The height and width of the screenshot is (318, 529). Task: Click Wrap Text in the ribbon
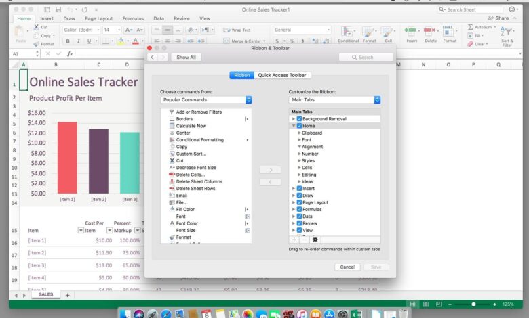coord(237,30)
